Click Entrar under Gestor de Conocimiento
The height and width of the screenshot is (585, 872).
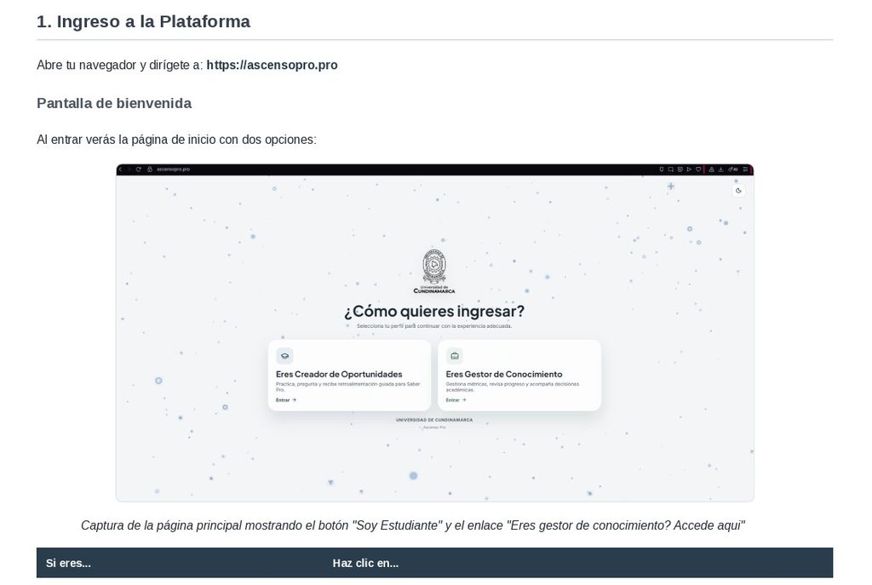[x=456, y=400]
